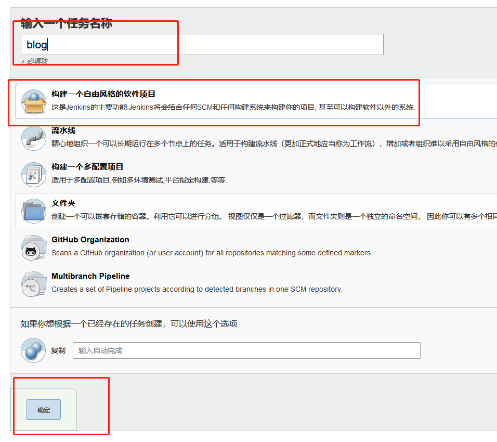
Task: Click the 复制 option label
Action: point(58,350)
